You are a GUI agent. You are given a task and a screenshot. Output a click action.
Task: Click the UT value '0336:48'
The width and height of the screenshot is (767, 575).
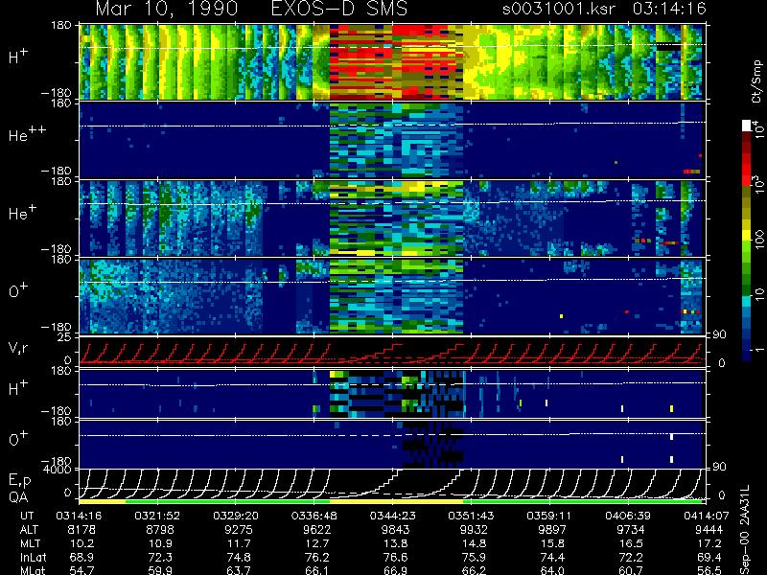pos(314,516)
